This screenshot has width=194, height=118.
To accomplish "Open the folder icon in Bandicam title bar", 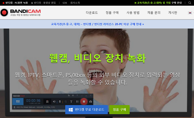I will click(69, 95).
